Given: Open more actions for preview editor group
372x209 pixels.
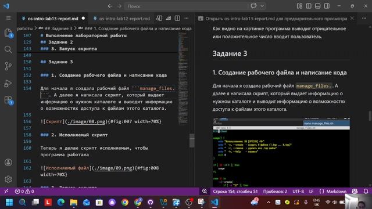Looking at the screenshot, I should tap(364, 18).
